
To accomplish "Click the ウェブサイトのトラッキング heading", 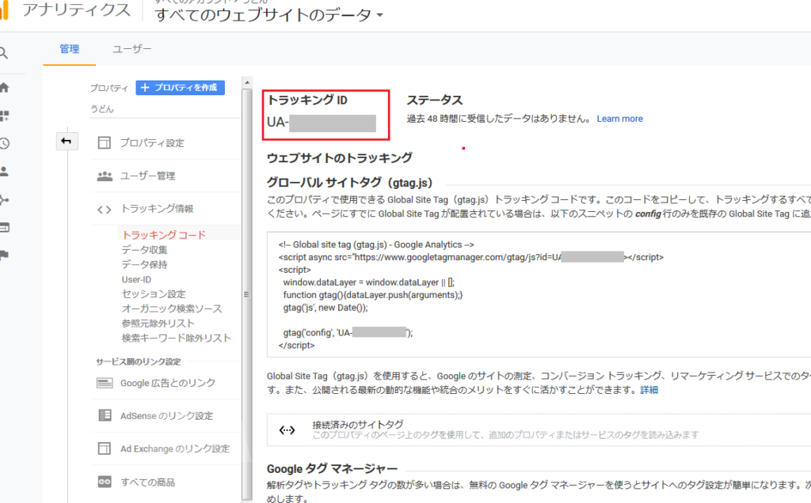I will click(x=339, y=158).
